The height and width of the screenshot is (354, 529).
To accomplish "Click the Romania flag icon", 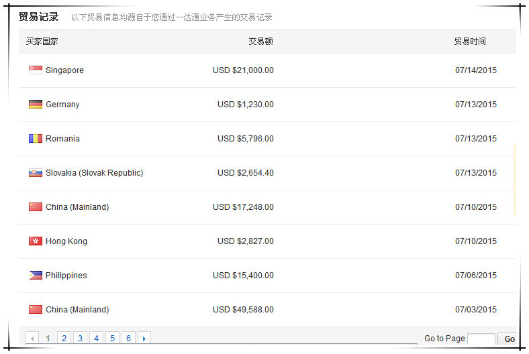I will point(36,139).
